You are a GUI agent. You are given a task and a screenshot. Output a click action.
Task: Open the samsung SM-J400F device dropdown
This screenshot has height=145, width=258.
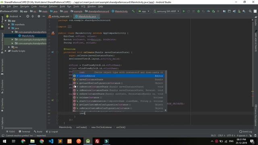(166, 11)
